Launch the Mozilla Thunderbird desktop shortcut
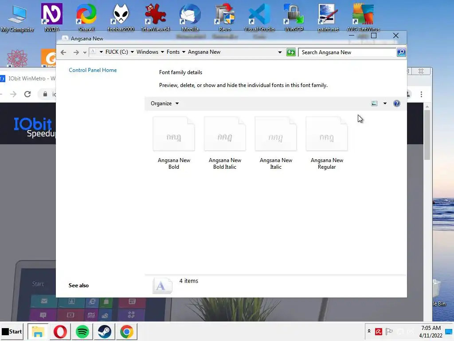 click(x=190, y=18)
